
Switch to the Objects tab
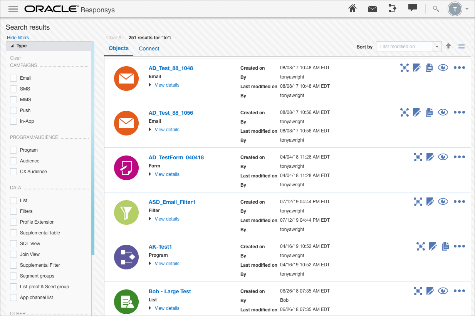119,48
